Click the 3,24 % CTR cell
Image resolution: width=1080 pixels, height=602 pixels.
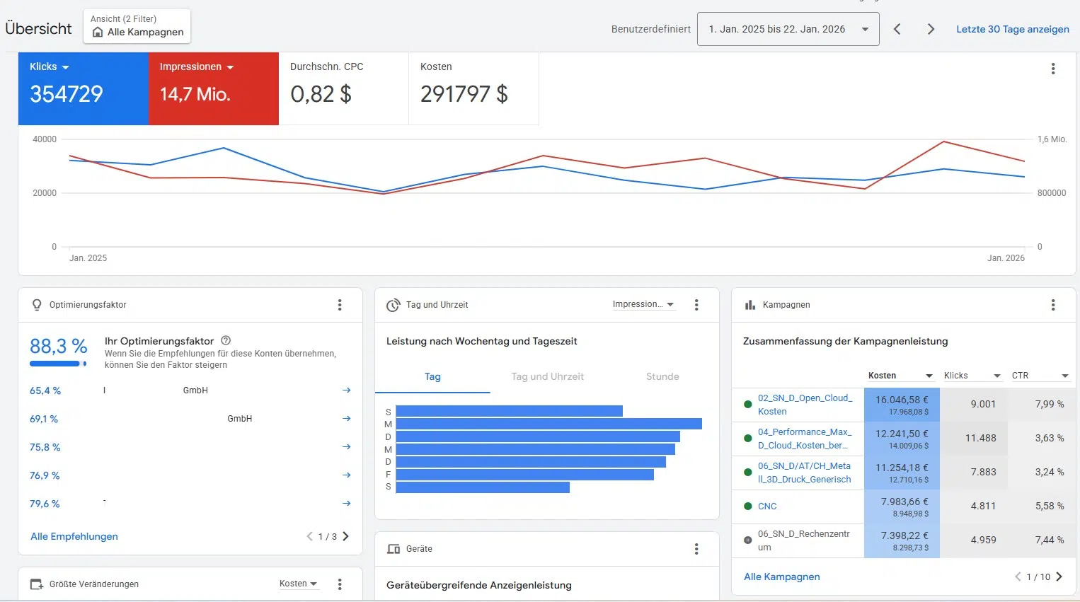[x=1042, y=473]
